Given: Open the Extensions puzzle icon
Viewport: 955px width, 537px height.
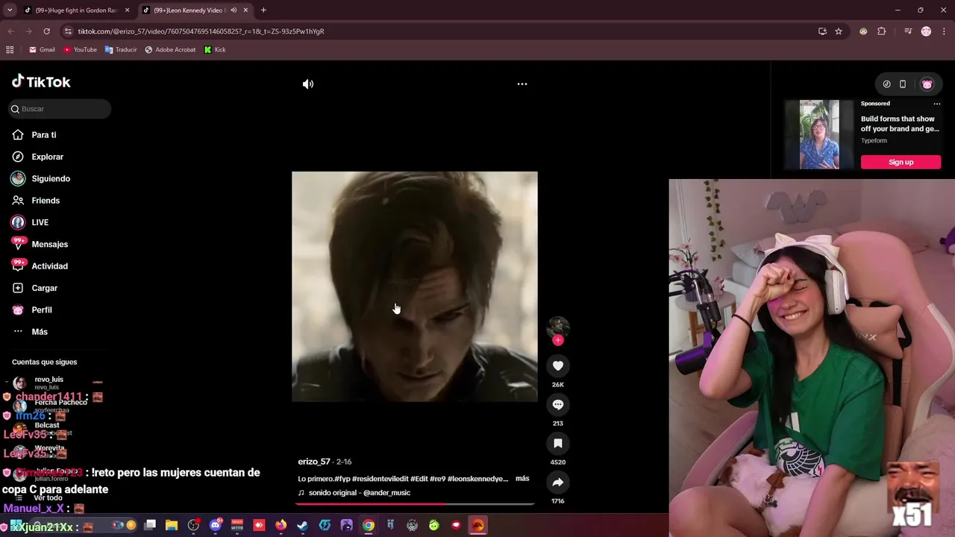Looking at the screenshot, I should (882, 31).
